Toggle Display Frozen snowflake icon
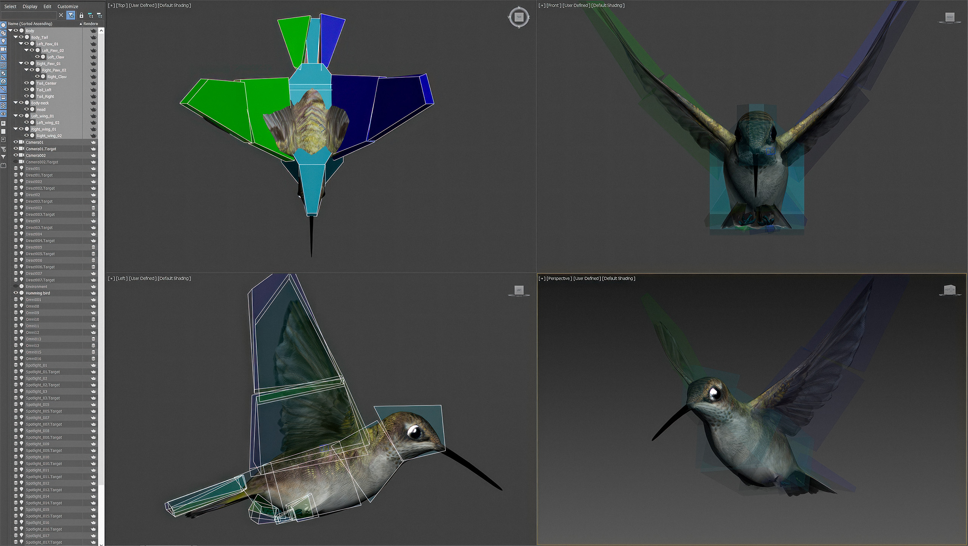This screenshot has height=546, width=968. [3, 106]
